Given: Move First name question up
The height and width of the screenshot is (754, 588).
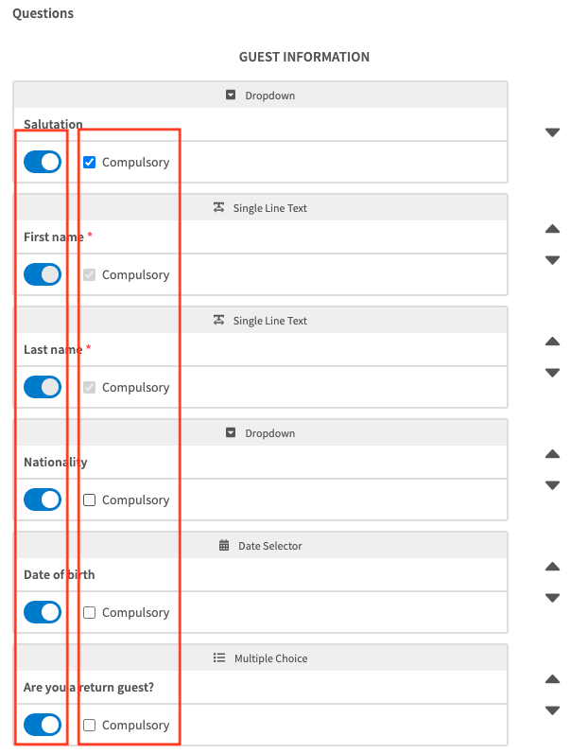Looking at the screenshot, I should coord(553,229).
